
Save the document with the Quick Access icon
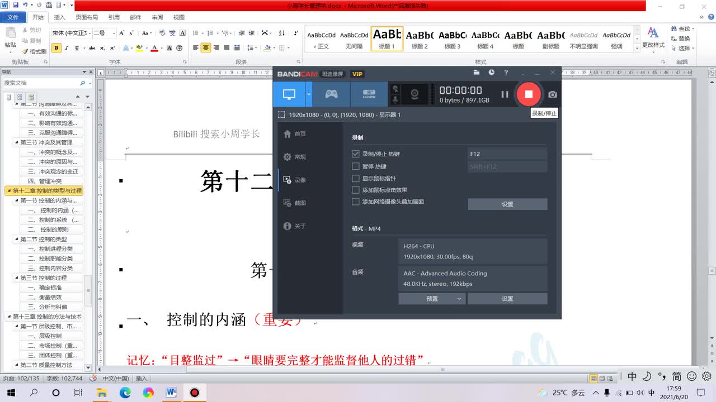point(16,5)
